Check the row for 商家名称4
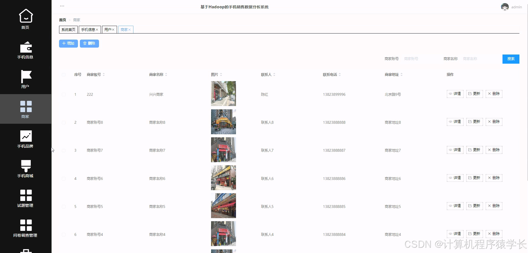 (64, 234)
